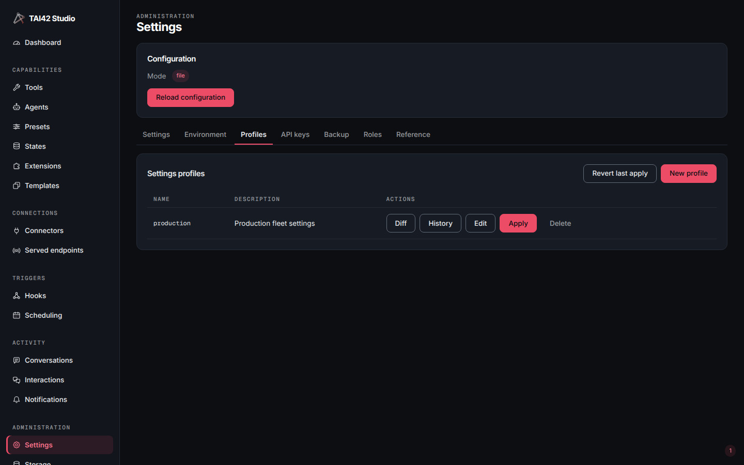The width and height of the screenshot is (744, 465).
Task: Click the Templates copy icon
Action: (x=17, y=186)
